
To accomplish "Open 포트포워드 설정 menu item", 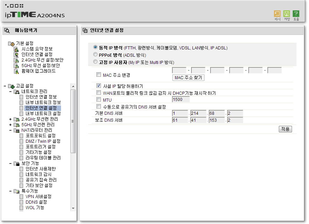I will point(41,136).
